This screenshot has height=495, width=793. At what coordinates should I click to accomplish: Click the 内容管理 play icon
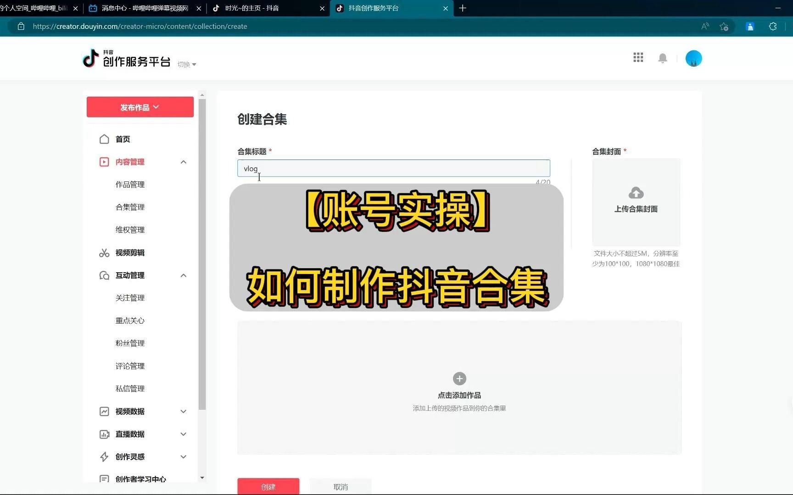coord(104,162)
